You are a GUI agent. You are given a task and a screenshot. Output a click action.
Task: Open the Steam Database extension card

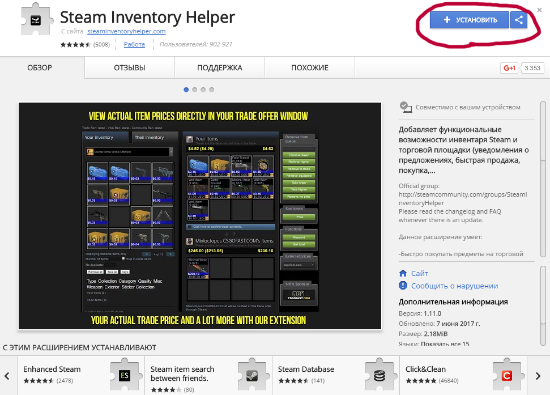click(x=336, y=375)
